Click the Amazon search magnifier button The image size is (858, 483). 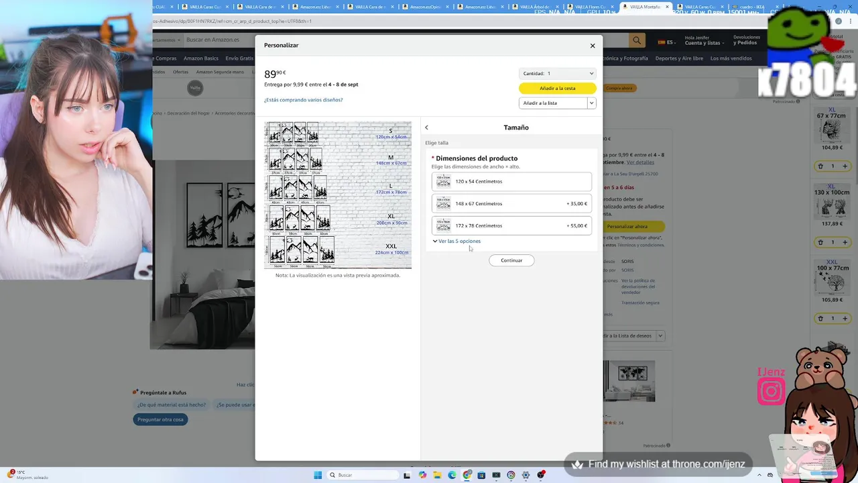coord(637,40)
